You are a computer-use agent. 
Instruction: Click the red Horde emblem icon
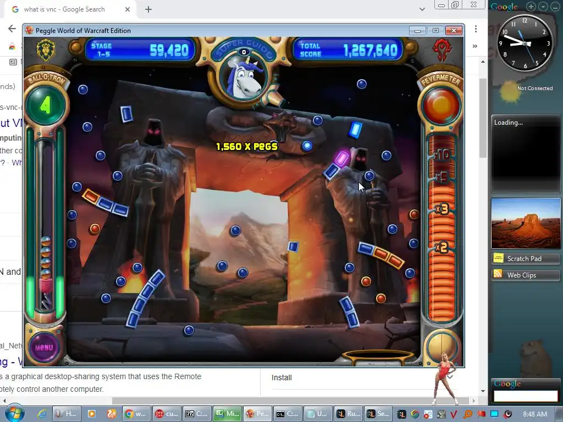tap(442, 49)
